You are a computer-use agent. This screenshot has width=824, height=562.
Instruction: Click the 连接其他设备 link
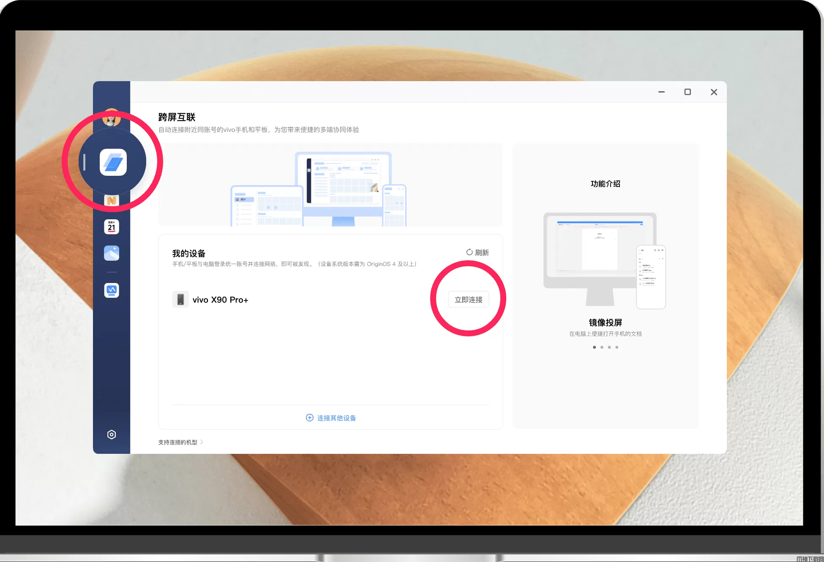[x=331, y=418]
